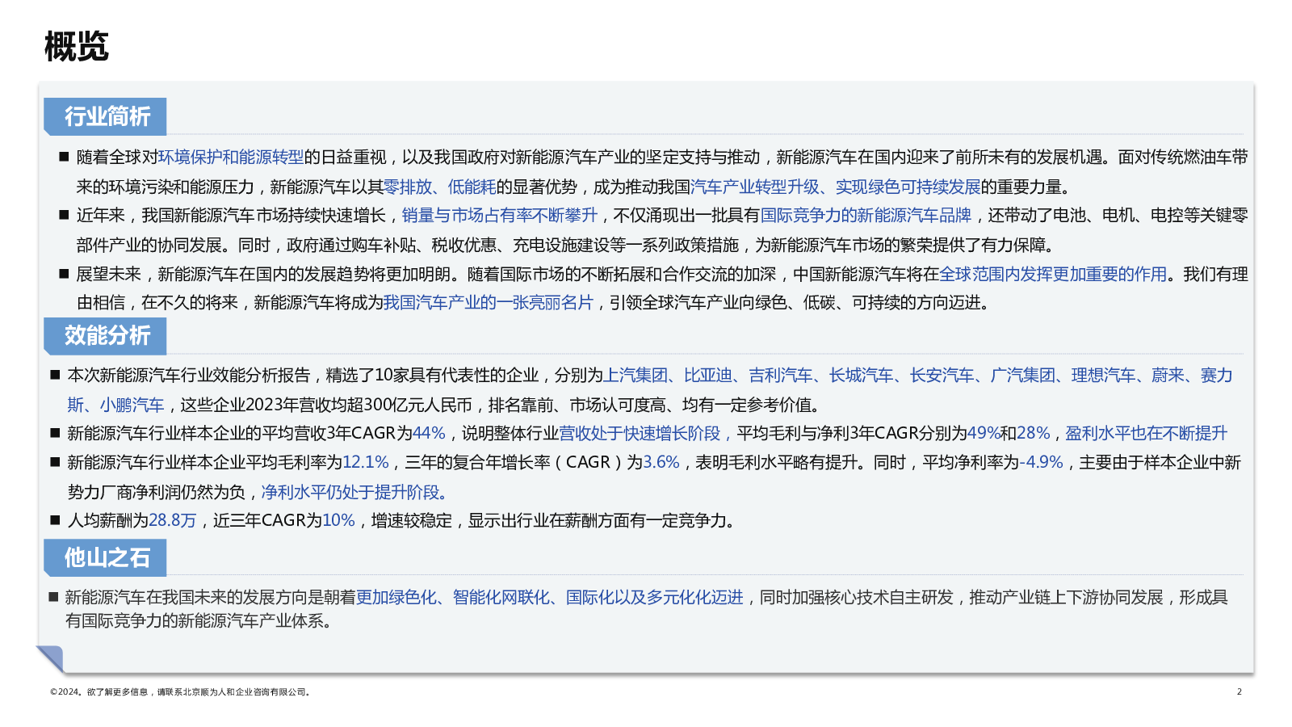Click the bullet starting 近年来，我国新能源汽车市场
The height and width of the screenshot is (727, 1292).
coord(654,229)
